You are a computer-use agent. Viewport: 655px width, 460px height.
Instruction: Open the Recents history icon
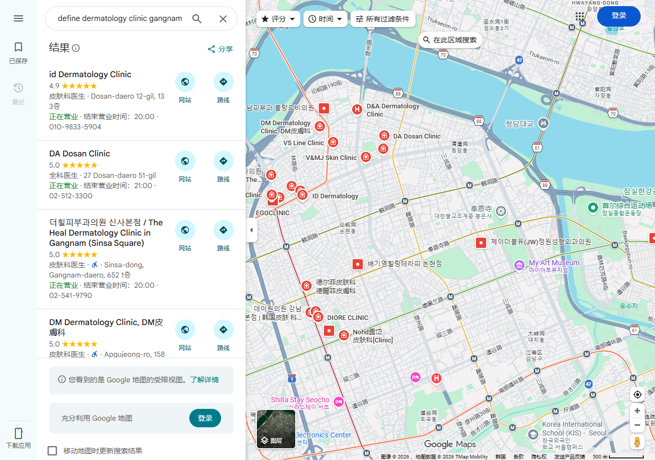(18, 88)
